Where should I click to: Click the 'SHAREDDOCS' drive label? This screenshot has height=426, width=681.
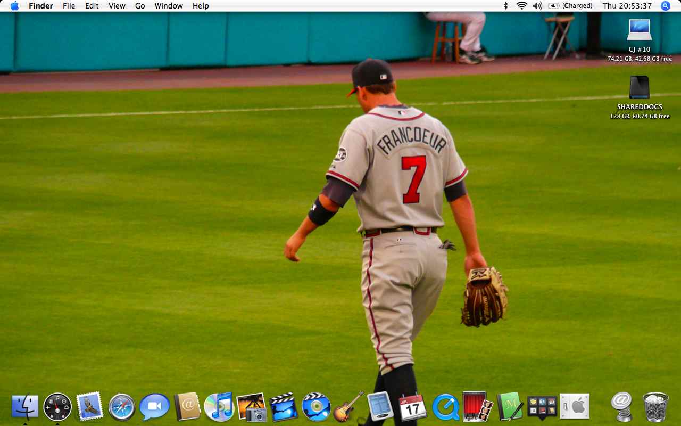(x=640, y=107)
